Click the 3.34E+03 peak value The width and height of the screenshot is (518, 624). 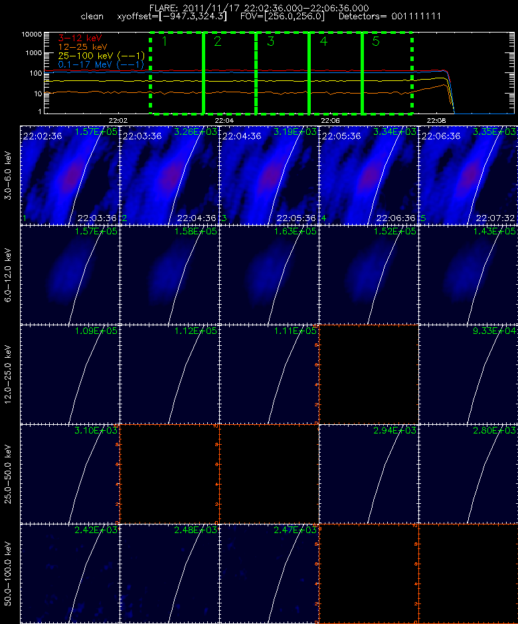point(394,131)
